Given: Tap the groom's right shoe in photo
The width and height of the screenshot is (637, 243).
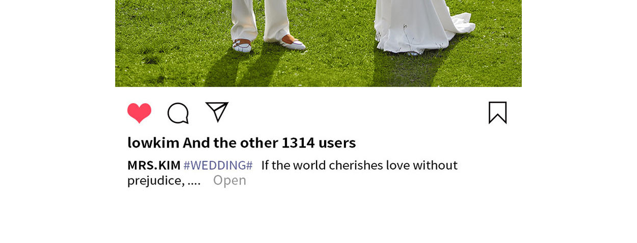Looking at the screenshot, I should 293,42.
